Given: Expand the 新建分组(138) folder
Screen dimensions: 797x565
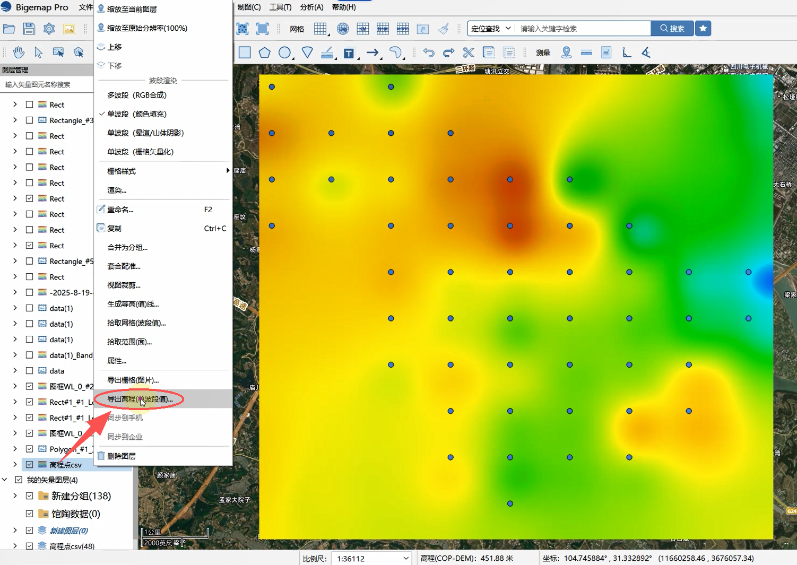Looking at the screenshot, I should pos(15,496).
